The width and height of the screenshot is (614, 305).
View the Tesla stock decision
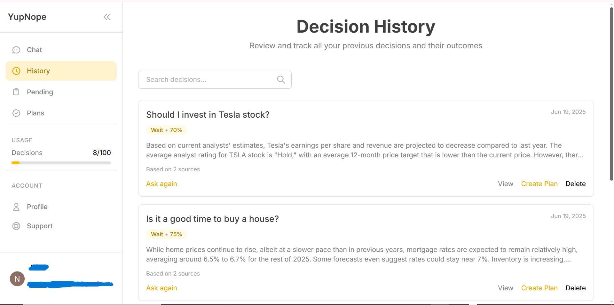[505, 184]
